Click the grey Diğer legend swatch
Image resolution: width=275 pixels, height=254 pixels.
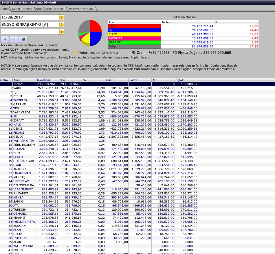134,47
